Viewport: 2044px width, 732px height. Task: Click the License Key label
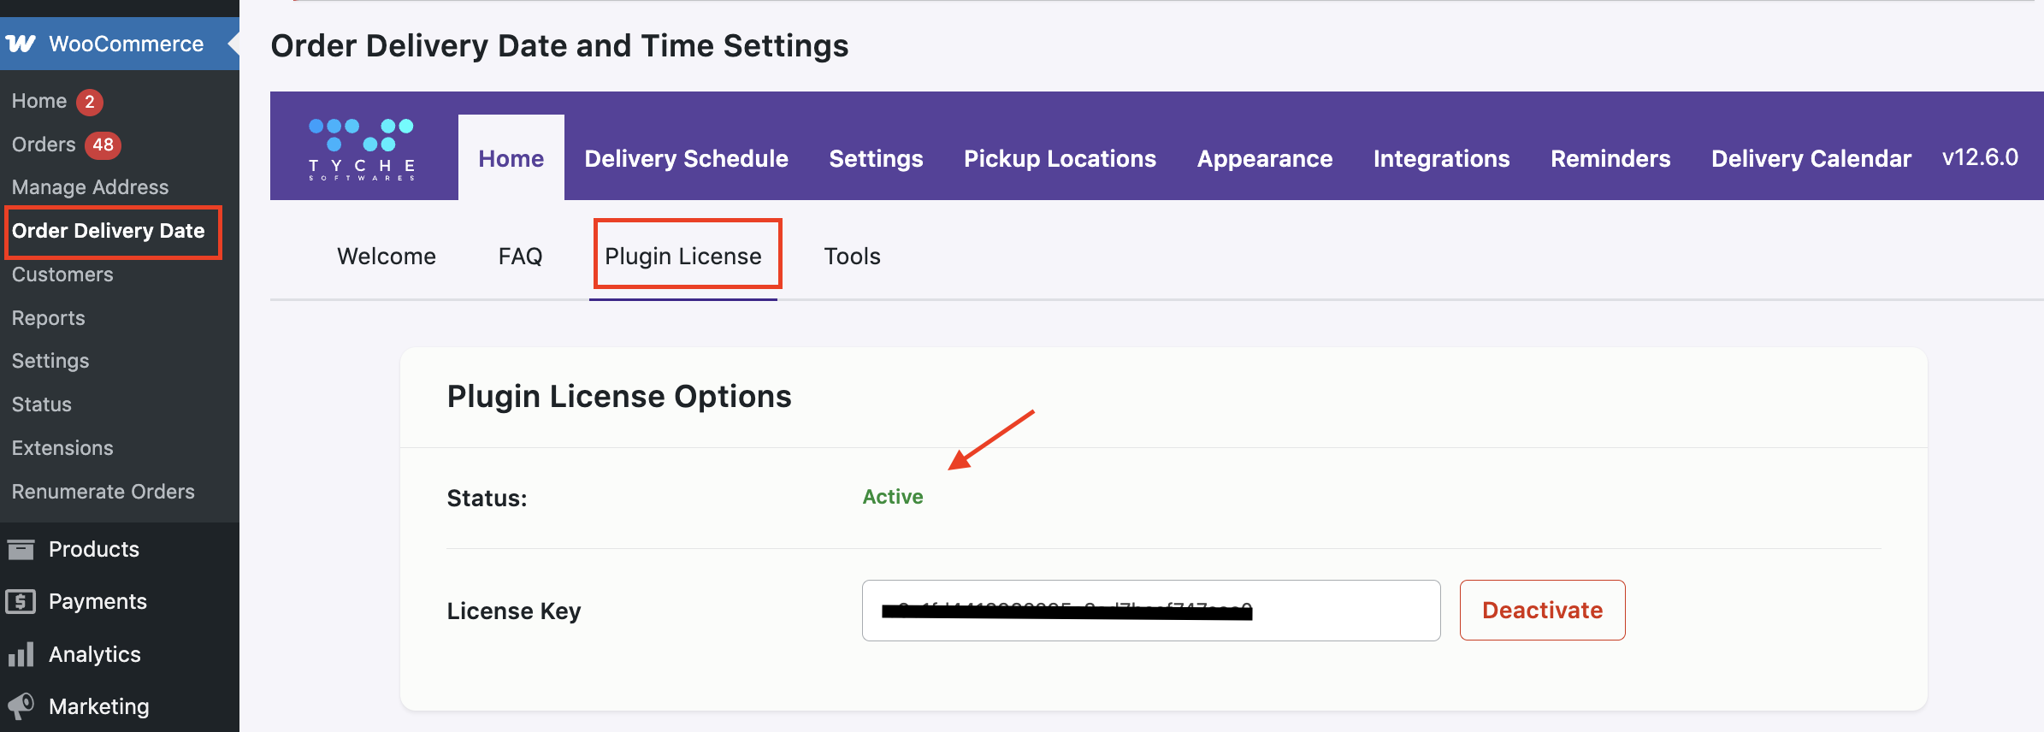point(514,611)
